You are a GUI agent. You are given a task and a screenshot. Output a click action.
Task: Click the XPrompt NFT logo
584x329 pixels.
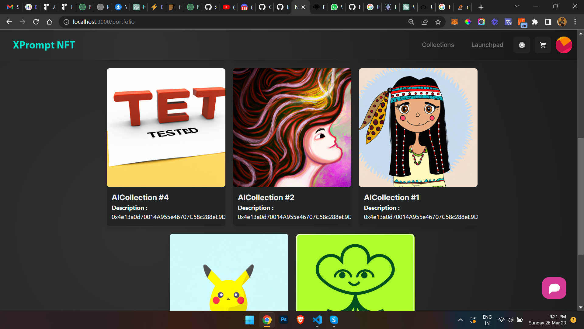coord(44,45)
